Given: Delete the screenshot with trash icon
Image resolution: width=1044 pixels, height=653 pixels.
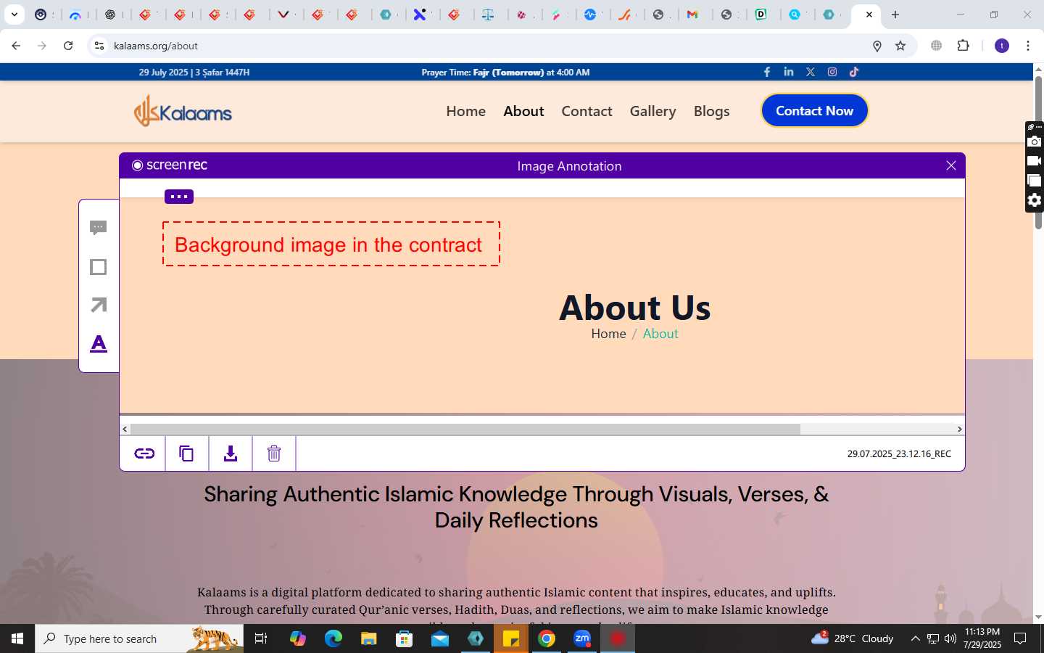Looking at the screenshot, I should point(274,453).
